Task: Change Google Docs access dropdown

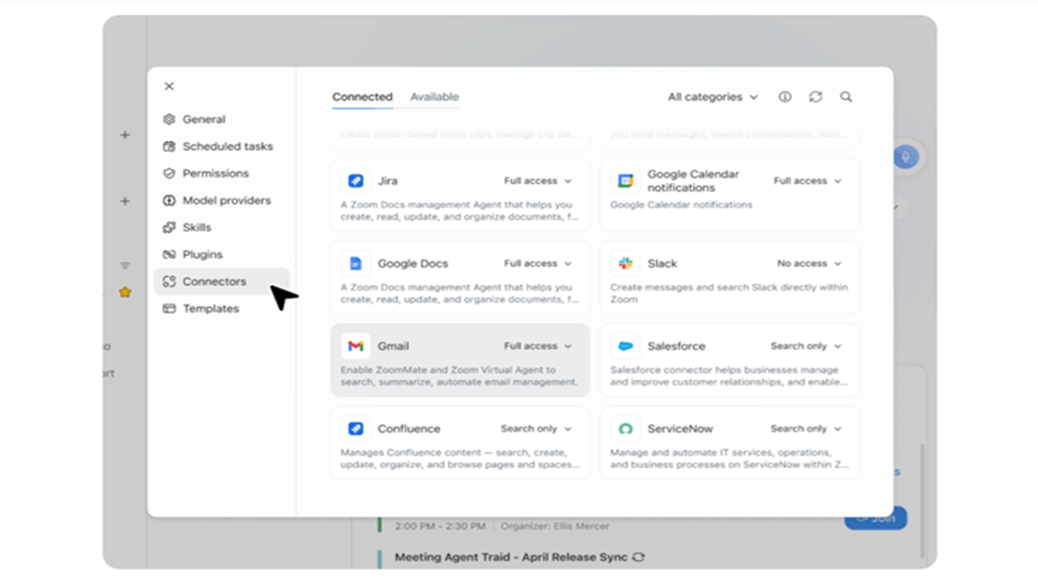Action: point(538,264)
